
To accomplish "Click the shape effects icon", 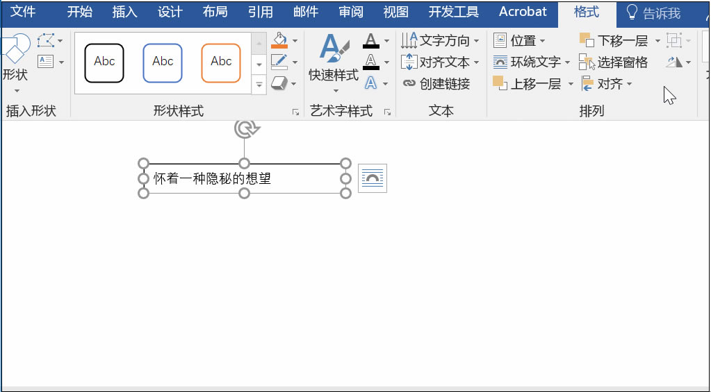I will tap(279, 83).
